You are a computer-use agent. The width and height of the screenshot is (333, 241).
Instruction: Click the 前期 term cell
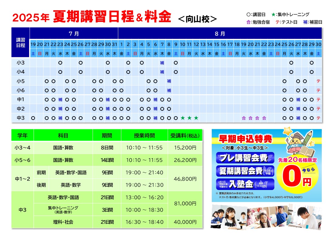41,172
